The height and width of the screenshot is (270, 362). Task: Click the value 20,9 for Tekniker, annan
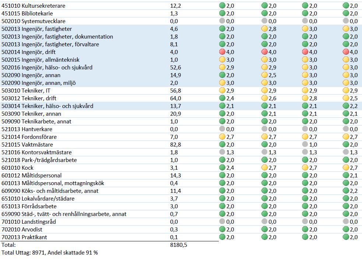pyautogui.click(x=175, y=114)
